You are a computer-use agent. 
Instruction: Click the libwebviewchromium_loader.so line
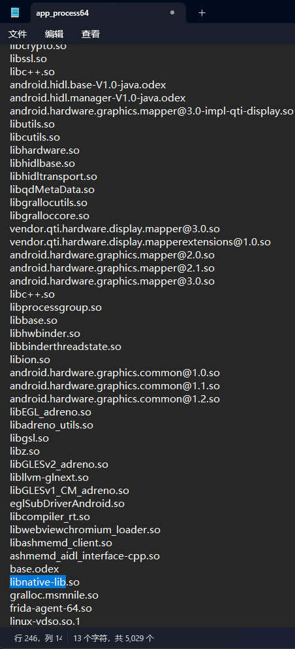pos(85,530)
